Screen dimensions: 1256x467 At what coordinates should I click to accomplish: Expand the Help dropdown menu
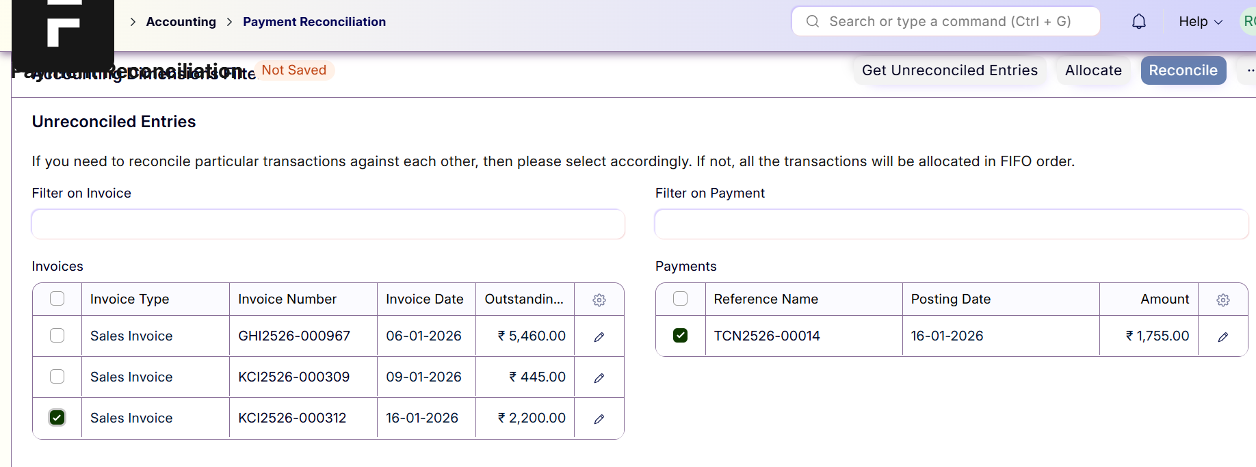pyautogui.click(x=1200, y=22)
